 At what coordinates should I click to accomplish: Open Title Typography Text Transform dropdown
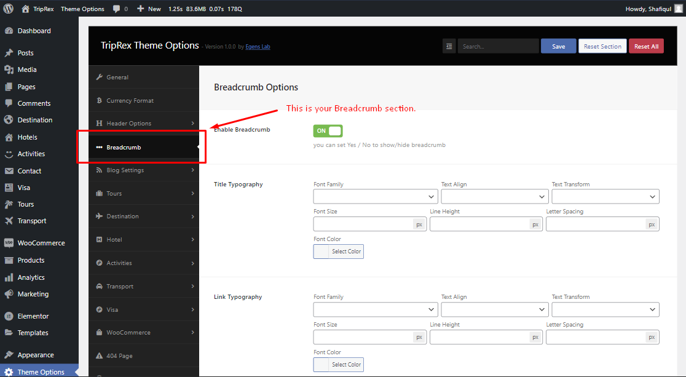605,197
